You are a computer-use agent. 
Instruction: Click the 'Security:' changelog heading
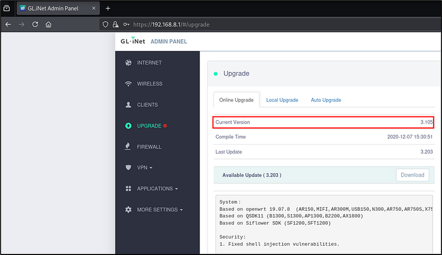coord(233,237)
